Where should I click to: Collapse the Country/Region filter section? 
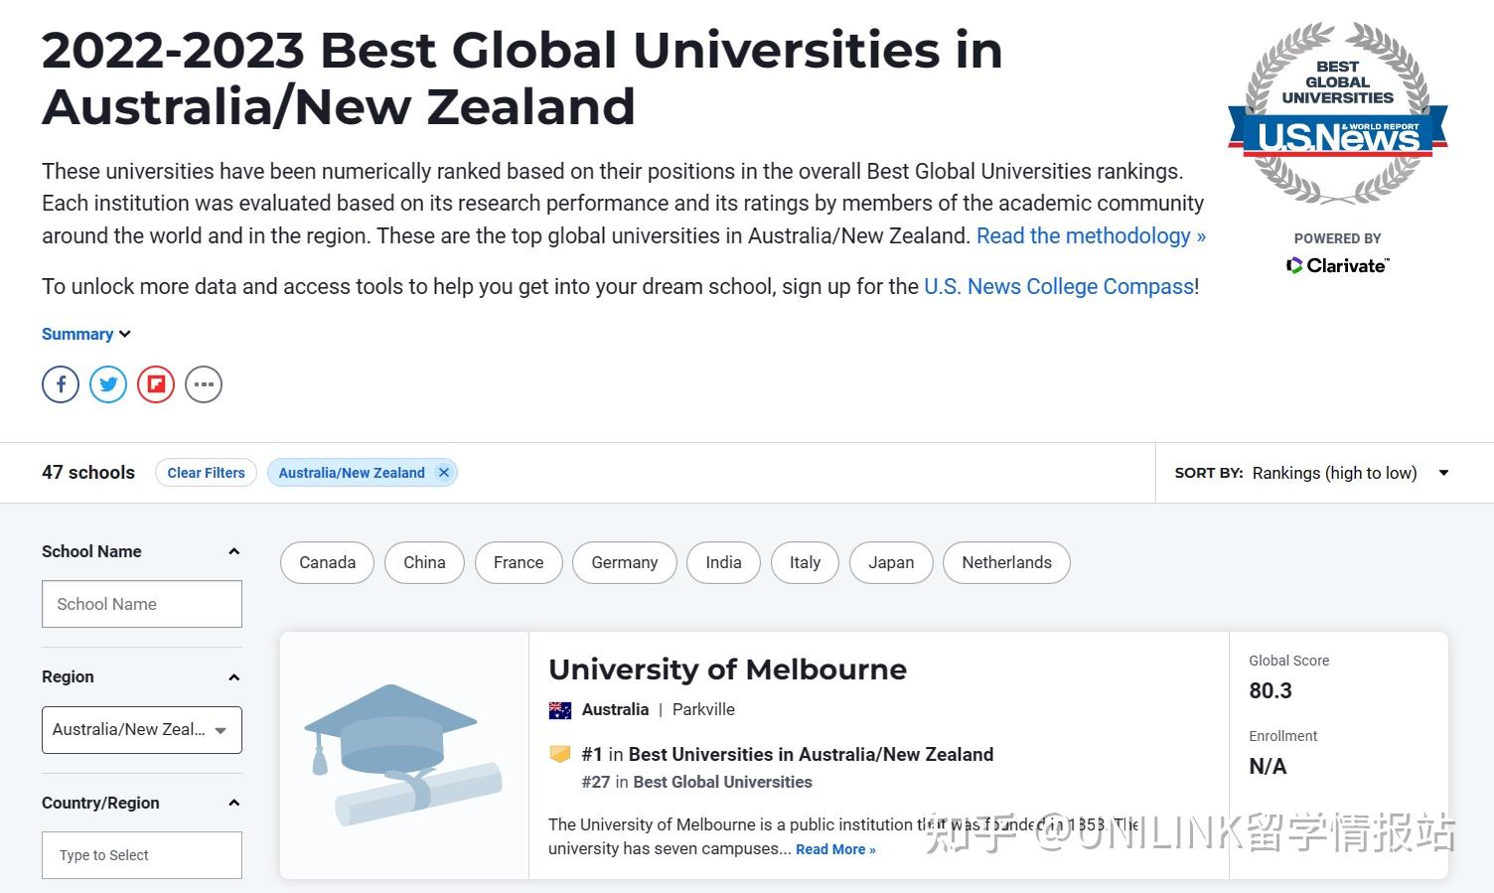[x=233, y=803]
